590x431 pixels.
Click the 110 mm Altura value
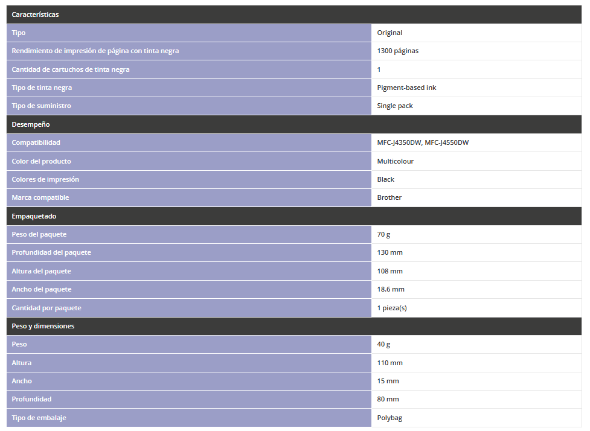click(390, 363)
